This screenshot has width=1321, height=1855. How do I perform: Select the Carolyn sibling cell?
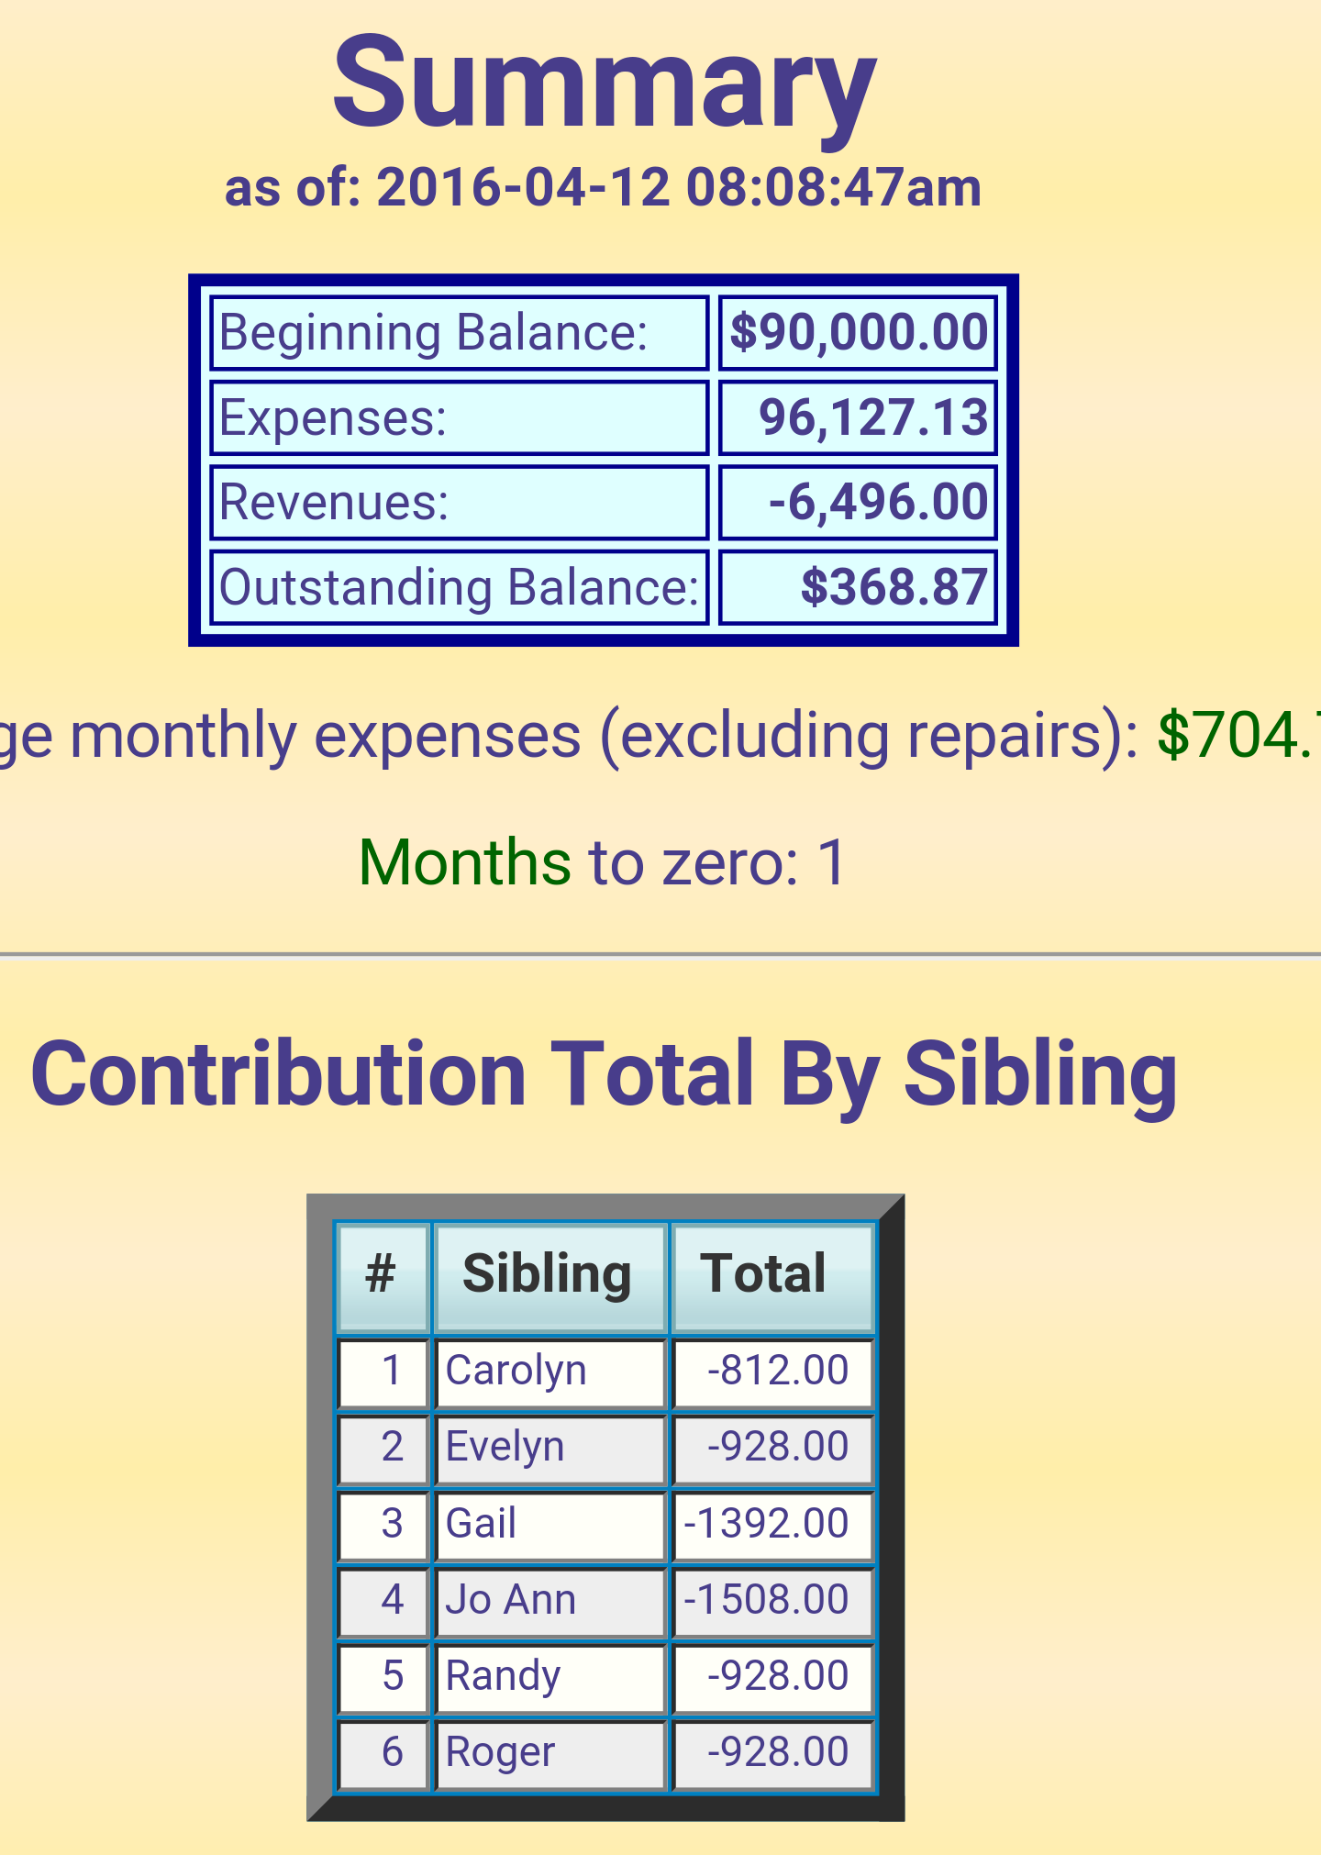pos(549,1372)
